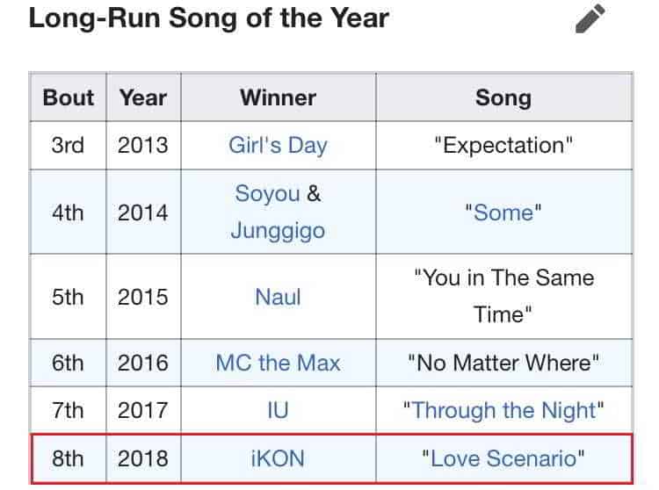
Task: Open the Girl's Day link
Action: click(278, 145)
